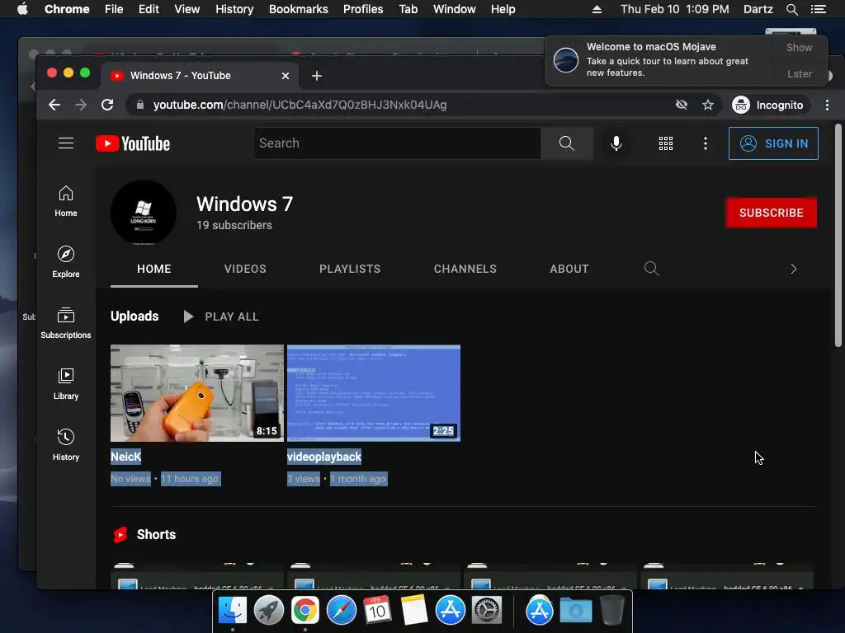Screen dimensions: 845x633
Task: Switch to the PLAYLISTS channel tab
Action: tap(350, 269)
